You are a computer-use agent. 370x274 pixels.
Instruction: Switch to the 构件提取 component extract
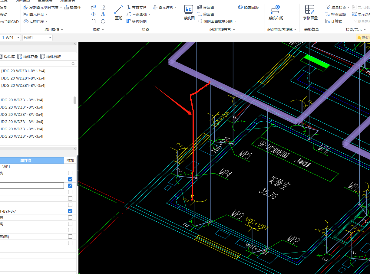point(51,57)
